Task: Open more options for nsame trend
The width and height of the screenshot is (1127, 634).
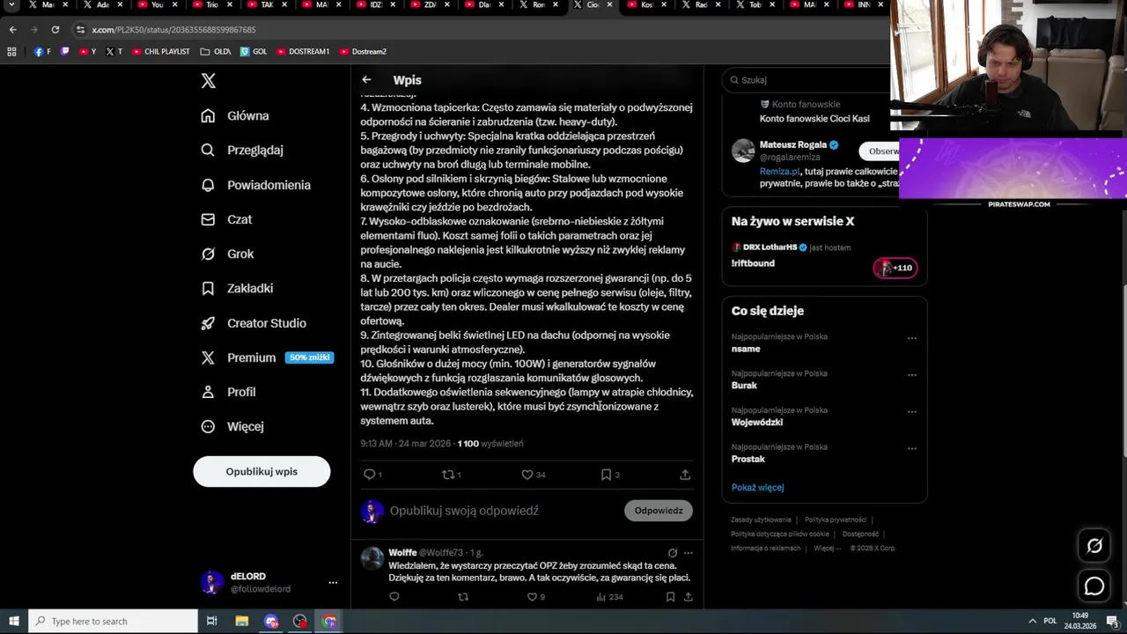Action: (x=912, y=338)
